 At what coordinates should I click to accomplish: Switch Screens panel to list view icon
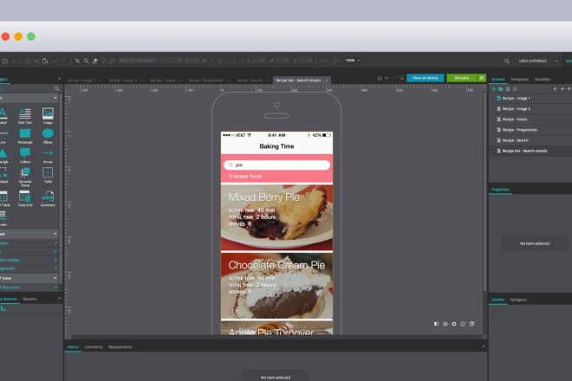point(508,89)
